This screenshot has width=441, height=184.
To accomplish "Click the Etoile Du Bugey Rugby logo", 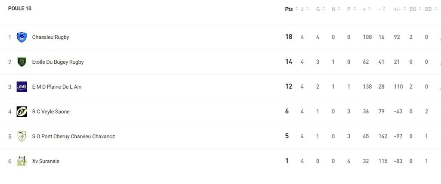I will [22, 62].
